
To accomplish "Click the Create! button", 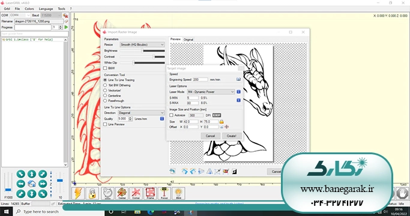I will pyautogui.click(x=232, y=136).
